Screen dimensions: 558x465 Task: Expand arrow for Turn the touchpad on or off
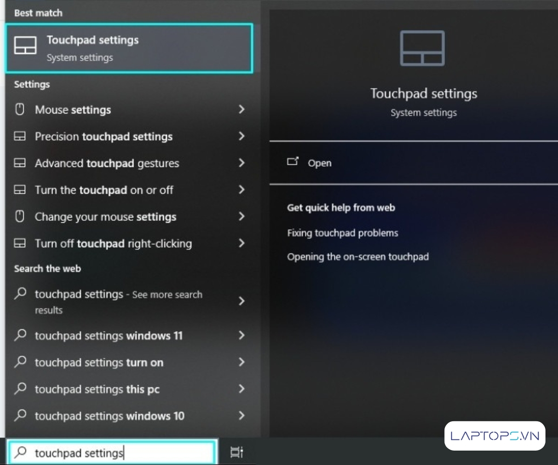(x=241, y=190)
